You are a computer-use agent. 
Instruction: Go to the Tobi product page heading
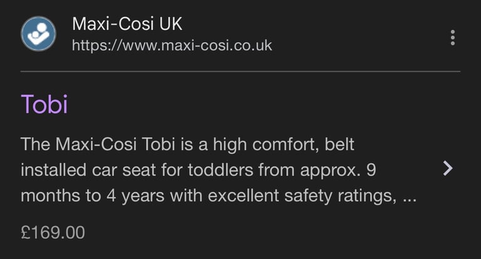[x=44, y=104]
